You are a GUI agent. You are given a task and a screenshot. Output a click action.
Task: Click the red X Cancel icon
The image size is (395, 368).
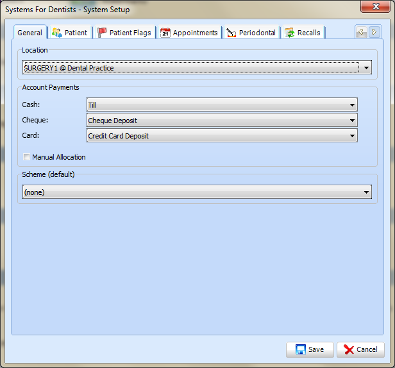point(349,349)
